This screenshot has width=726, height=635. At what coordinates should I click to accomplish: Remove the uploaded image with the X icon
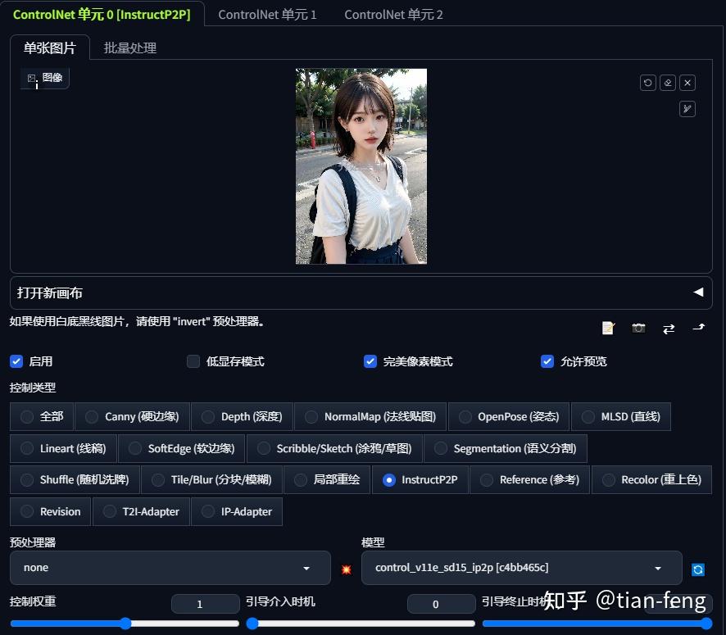[x=687, y=83]
